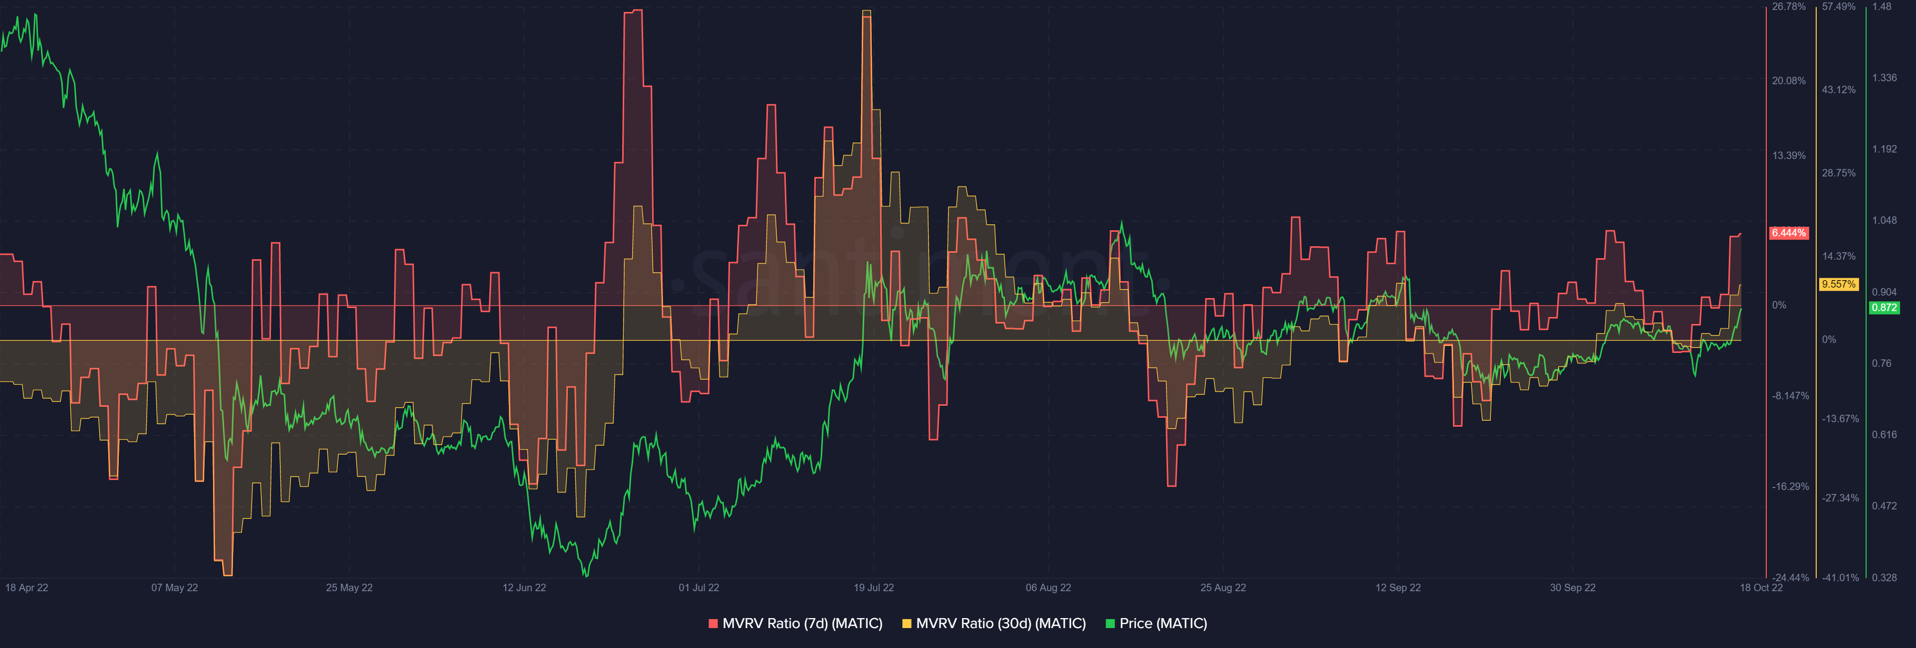Viewport: 1916px width, 648px height.
Task: Click the green Price legend swatch
Action: coord(1111,624)
